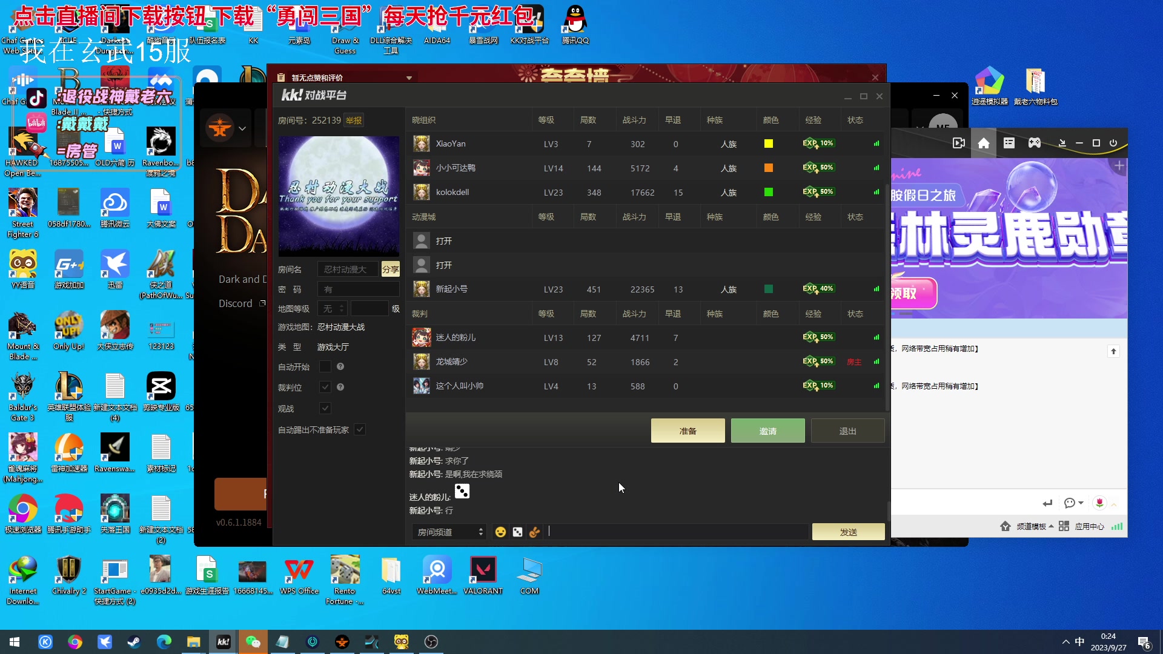This screenshot has height=654, width=1163.
Task: Send the chat message with 发送
Action: coord(848,532)
